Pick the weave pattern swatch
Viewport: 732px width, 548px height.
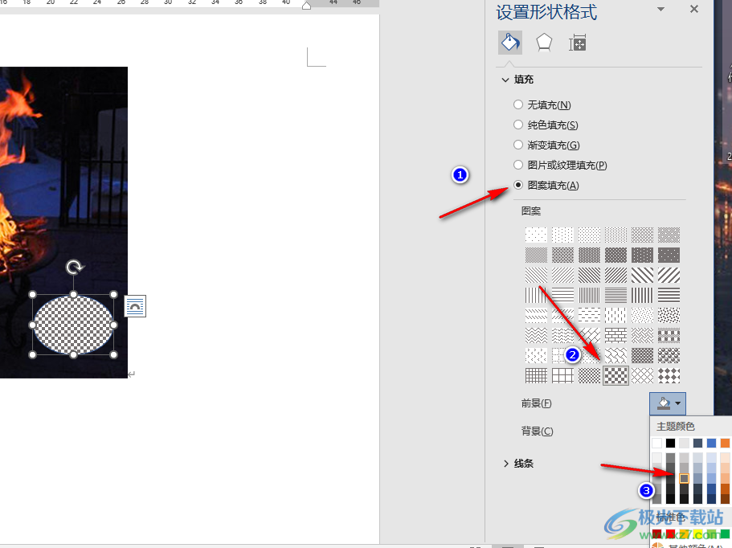coord(642,335)
